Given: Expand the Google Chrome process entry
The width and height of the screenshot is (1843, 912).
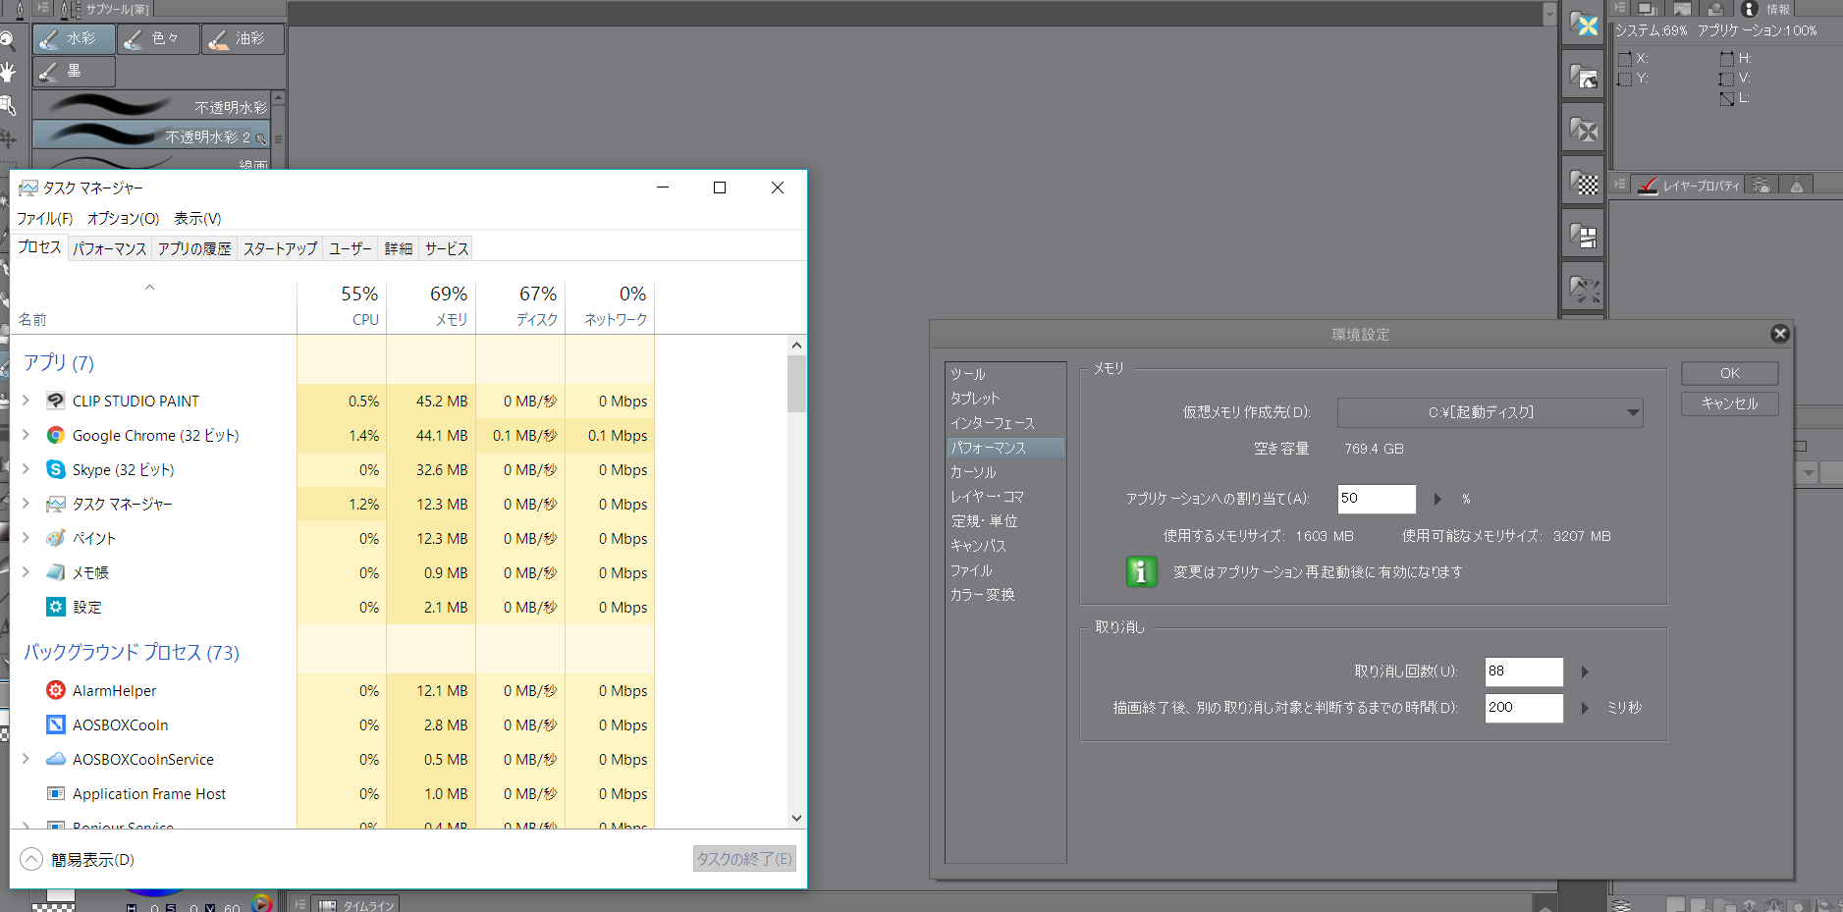Looking at the screenshot, I should pyautogui.click(x=27, y=435).
